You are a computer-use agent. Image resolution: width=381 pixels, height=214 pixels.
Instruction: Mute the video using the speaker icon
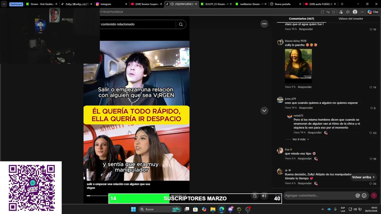coord(264,196)
